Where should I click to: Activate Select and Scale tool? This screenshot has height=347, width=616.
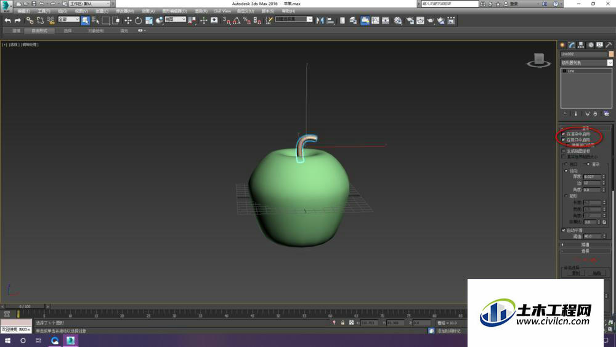pyautogui.click(x=149, y=20)
